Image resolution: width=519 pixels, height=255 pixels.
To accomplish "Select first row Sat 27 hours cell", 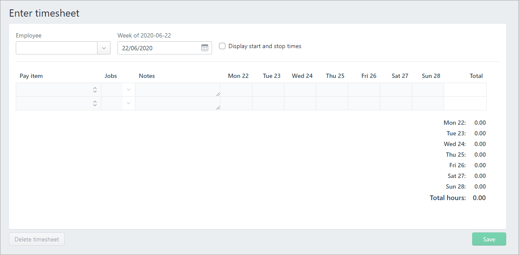I will pyautogui.click(x=396, y=90).
